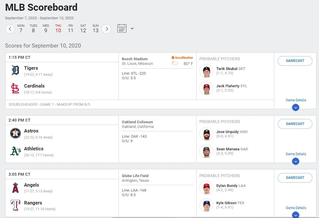Click the Detroit Tigers team logo
This screenshot has height=218, width=319.
point(15,71)
